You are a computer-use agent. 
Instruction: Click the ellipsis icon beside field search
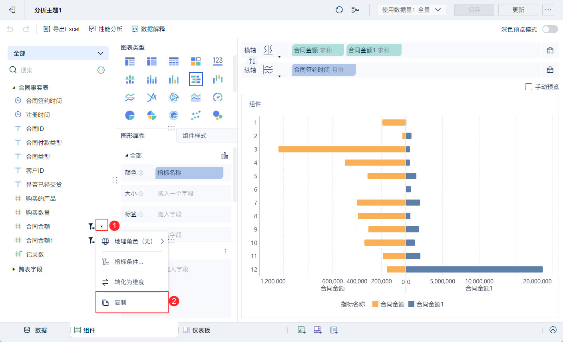point(101,70)
